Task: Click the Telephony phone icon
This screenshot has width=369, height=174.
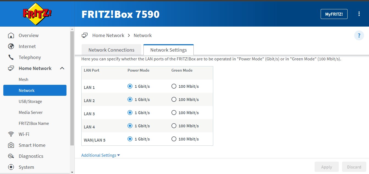Action: [x=11, y=57]
